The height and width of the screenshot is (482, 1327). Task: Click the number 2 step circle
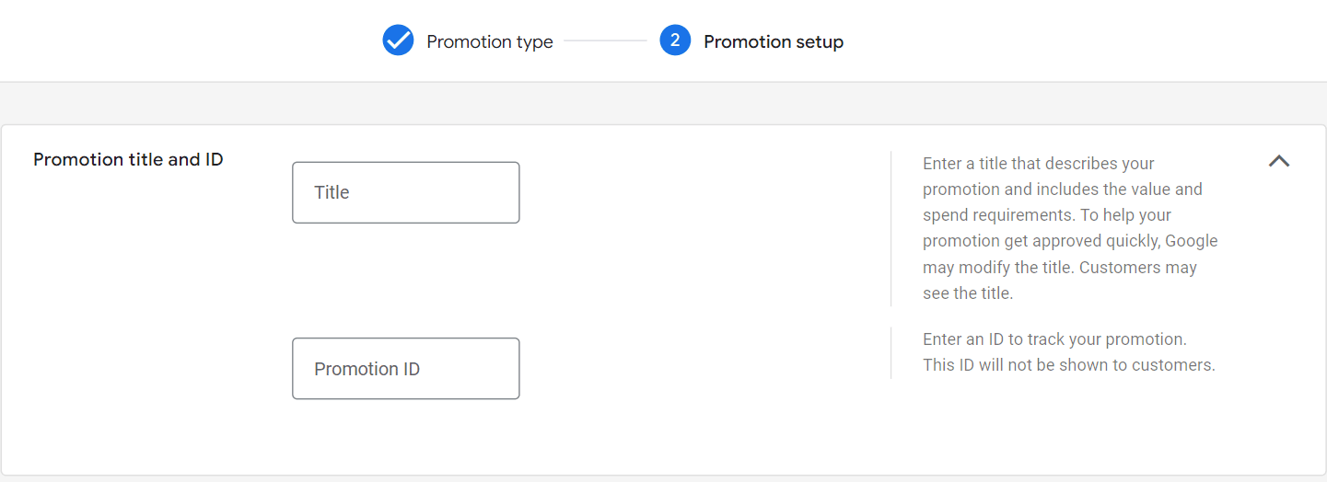(675, 41)
